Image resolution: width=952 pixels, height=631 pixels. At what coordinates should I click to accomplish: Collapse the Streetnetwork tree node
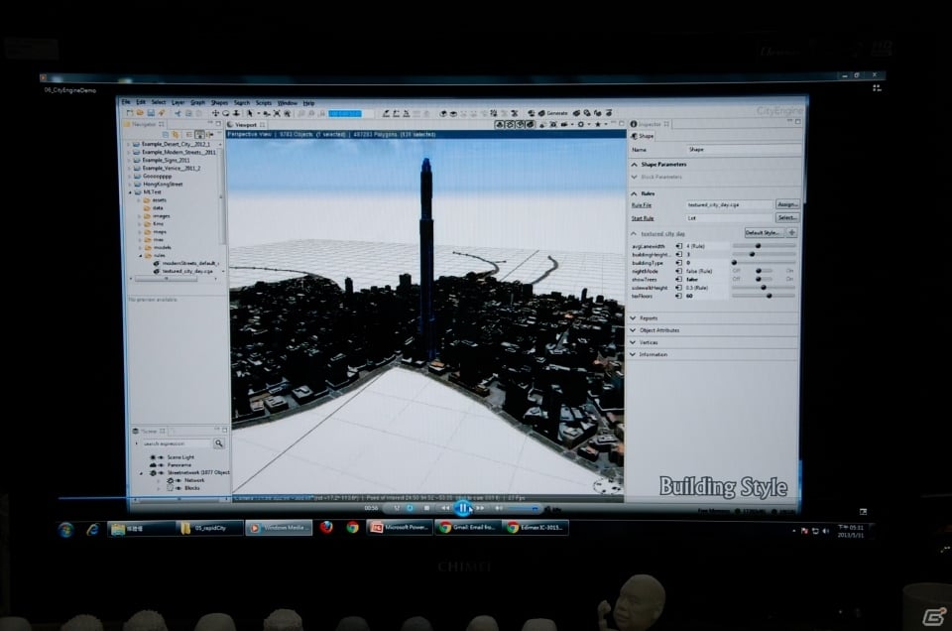(x=142, y=473)
